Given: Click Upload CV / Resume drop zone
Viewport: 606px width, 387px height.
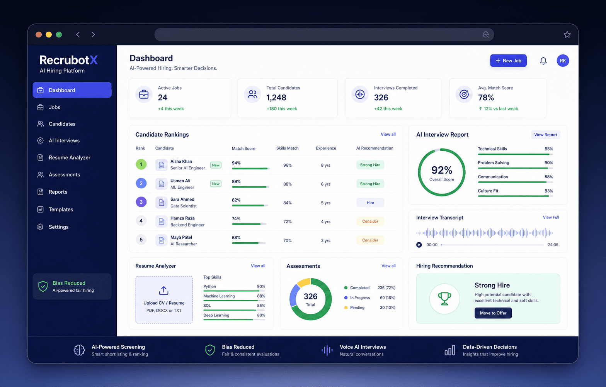Looking at the screenshot, I should [x=164, y=299].
